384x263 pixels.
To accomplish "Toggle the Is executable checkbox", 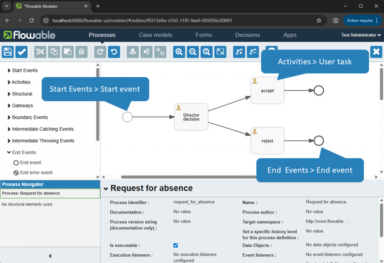I will [175, 245].
